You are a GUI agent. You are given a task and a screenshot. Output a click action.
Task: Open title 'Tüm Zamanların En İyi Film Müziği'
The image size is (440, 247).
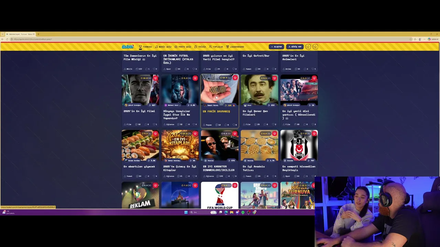click(x=140, y=57)
